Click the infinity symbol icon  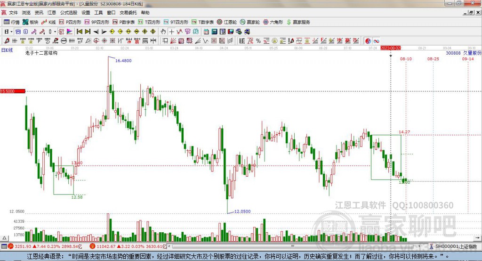click(376, 41)
